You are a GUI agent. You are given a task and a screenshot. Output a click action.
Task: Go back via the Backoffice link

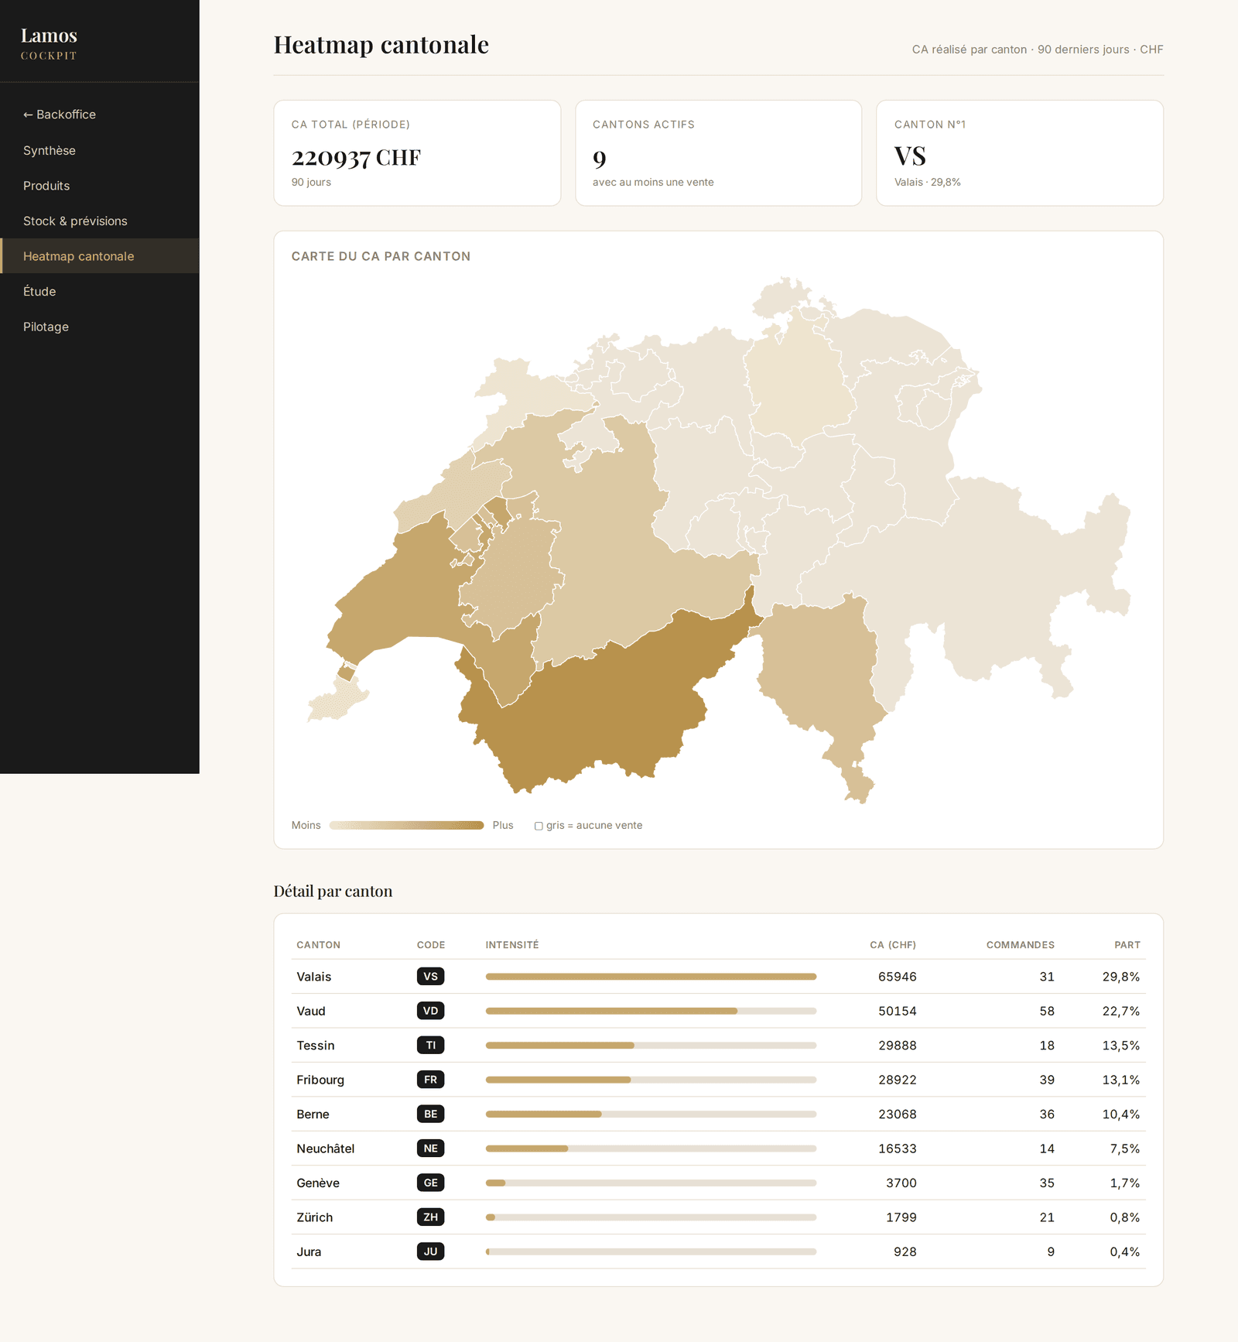point(60,115)
